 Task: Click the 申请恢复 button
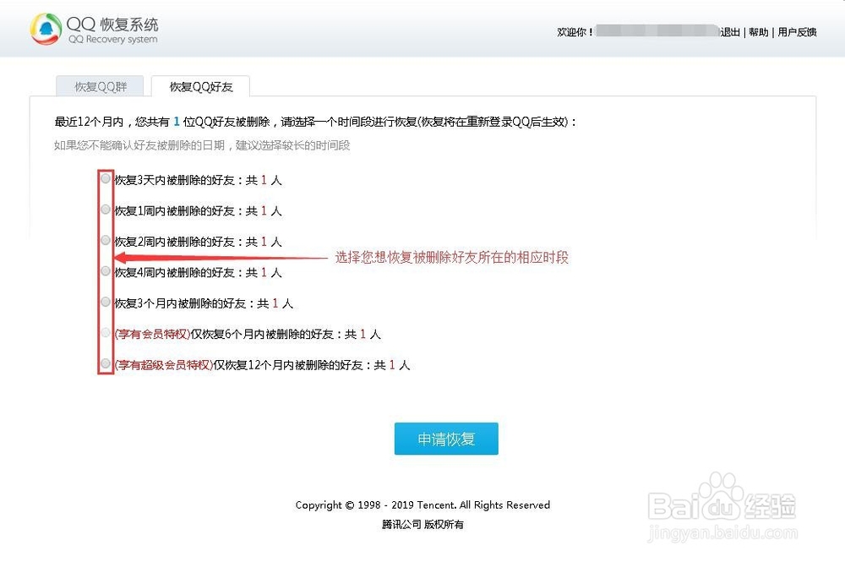pos(446,439)
